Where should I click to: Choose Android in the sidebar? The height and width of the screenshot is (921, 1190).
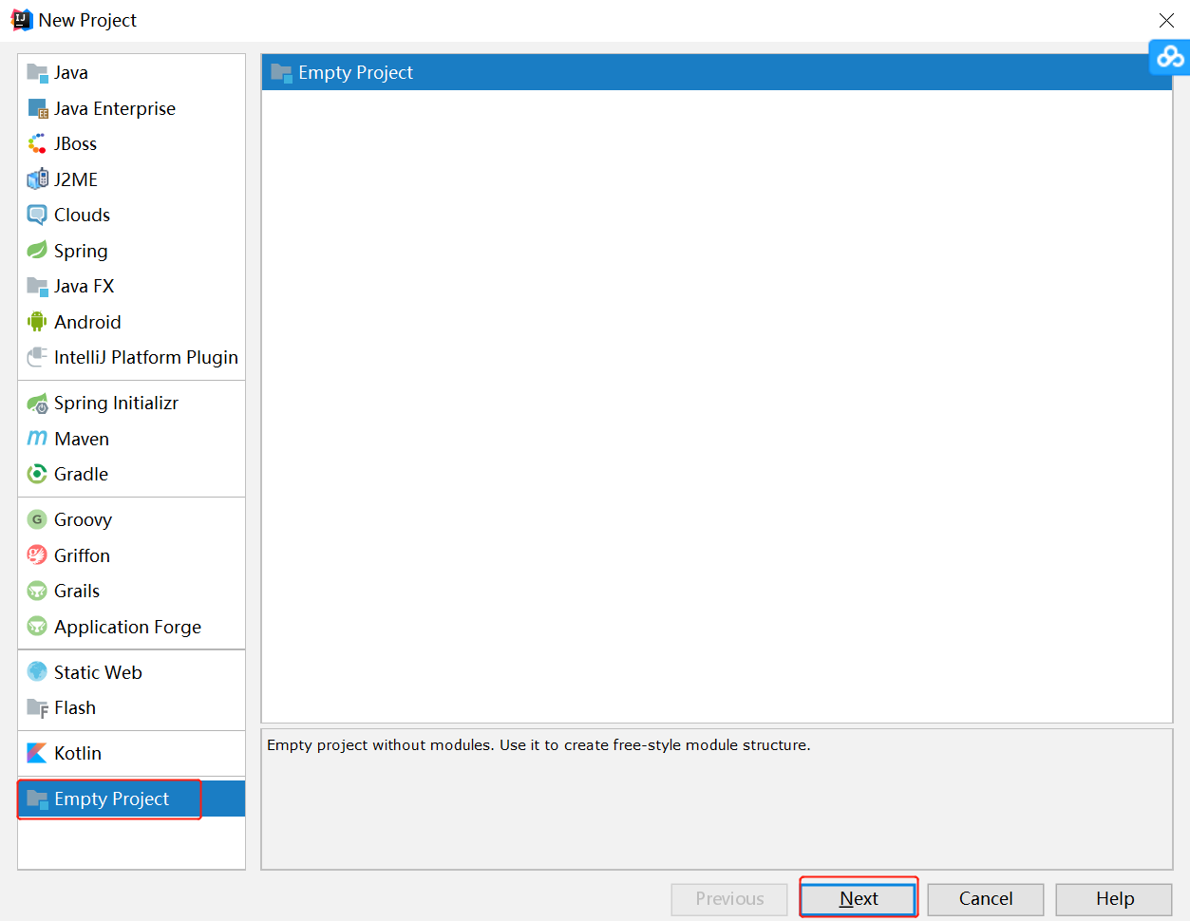coord(131,322)
